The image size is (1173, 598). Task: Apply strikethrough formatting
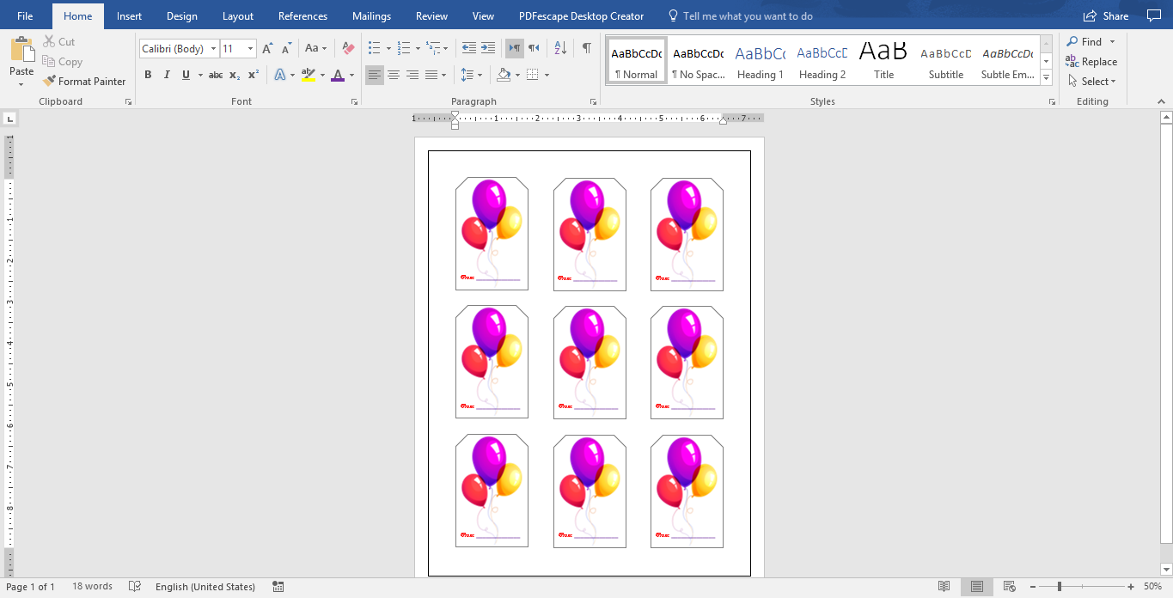[x=215, y=75]
